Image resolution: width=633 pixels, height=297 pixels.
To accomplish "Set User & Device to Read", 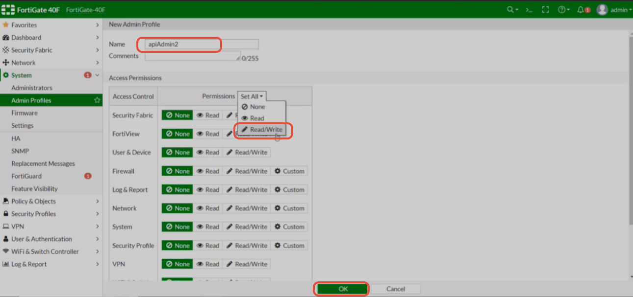I will point(208,153).
